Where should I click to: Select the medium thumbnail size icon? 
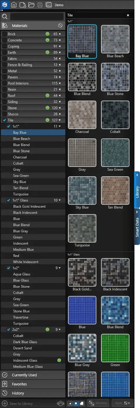coord(76,403)
